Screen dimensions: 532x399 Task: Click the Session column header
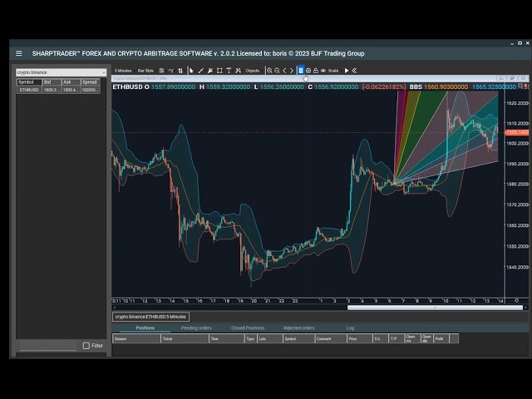(x=136, y=338)
